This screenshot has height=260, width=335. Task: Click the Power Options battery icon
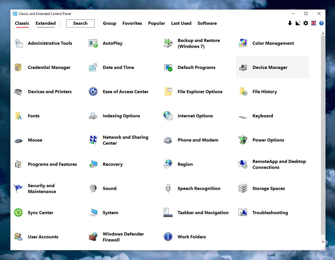click(x=243, y=140)
